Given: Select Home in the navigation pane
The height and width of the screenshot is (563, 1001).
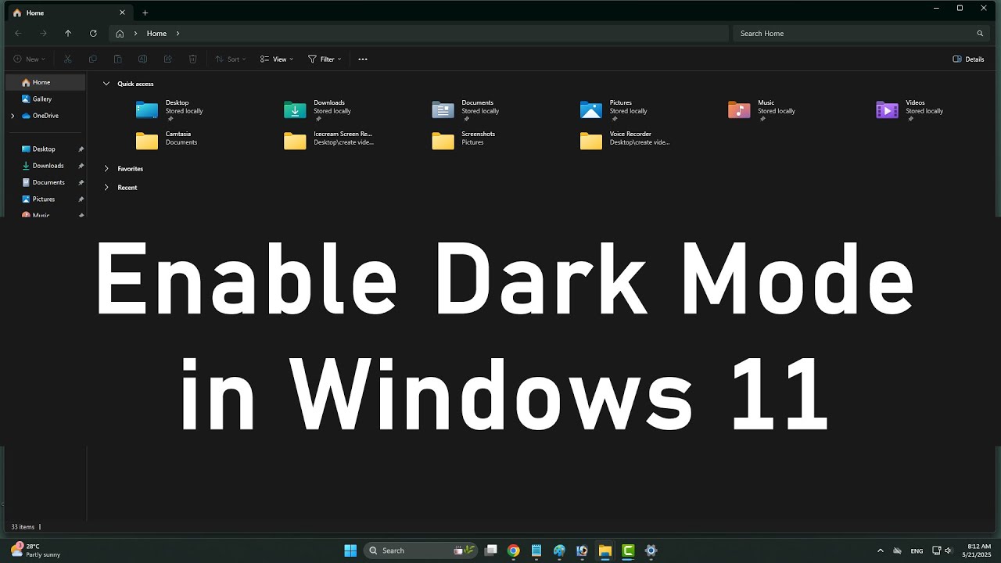Looking at the screenshot, I should click(45, 82).
